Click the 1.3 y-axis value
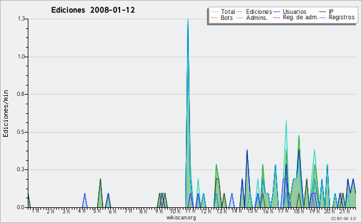This screenshot has width=362, height=223. coord(21,19)
